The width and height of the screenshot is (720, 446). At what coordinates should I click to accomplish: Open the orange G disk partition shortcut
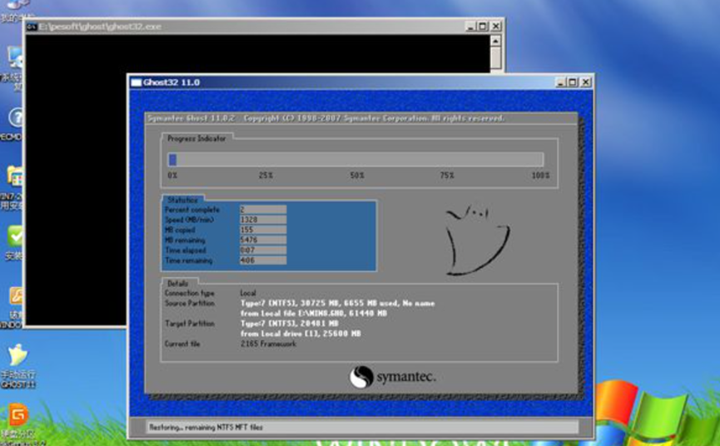(x=16, y=414)
